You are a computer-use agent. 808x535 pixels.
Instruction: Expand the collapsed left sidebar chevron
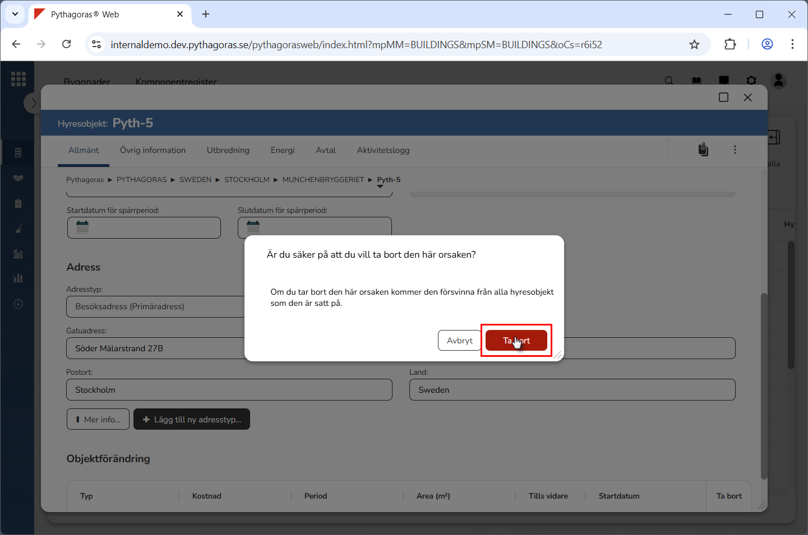click(33, 103)
